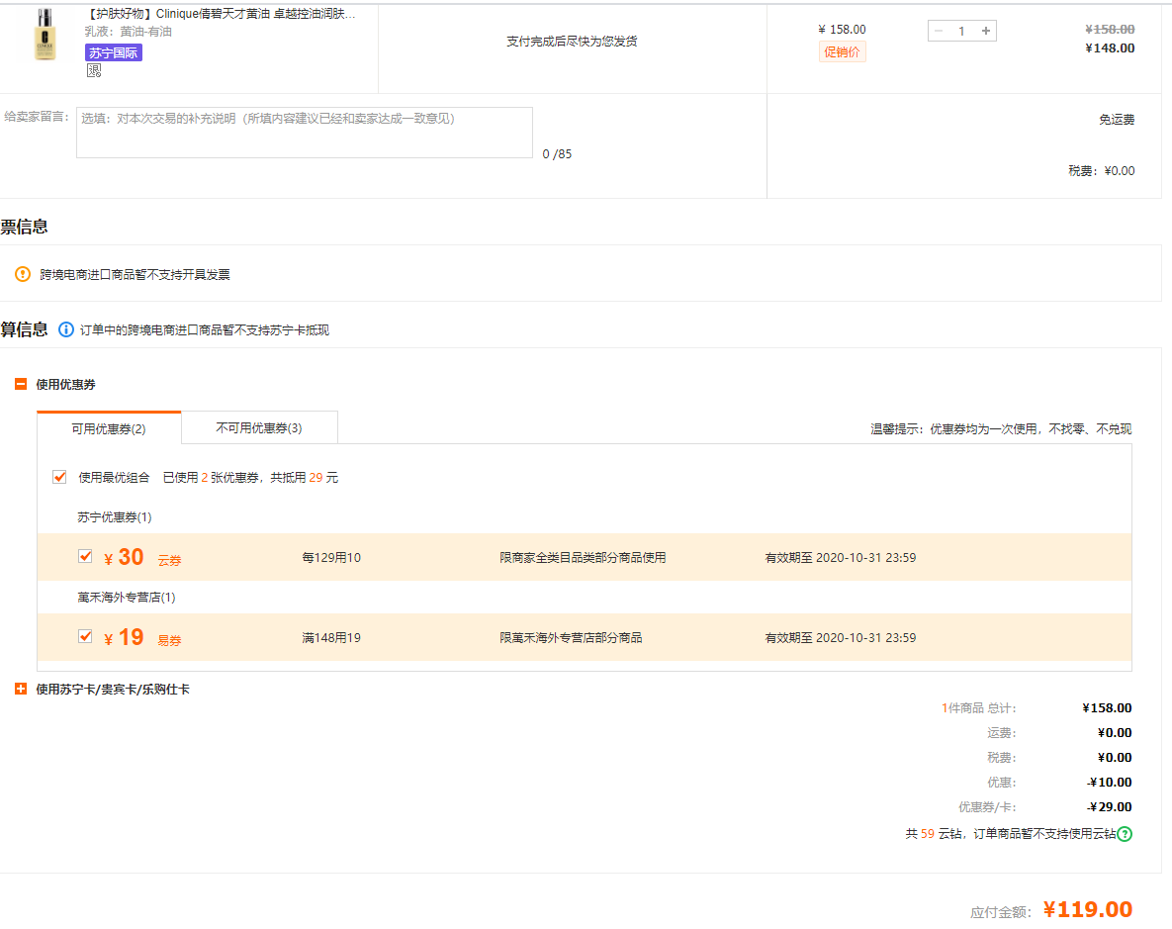Click the 共 59 云钻 notice text
This screenshot has height=929, width=1172.
coord(1011,834)
